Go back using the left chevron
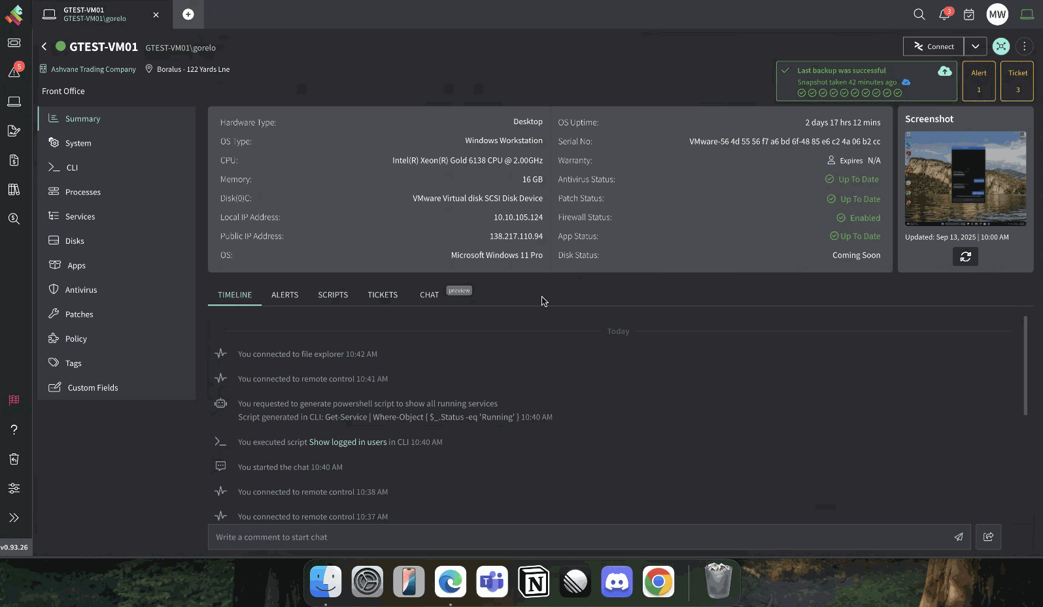This screenshot has width=1043, height=607. click(44, 46)
